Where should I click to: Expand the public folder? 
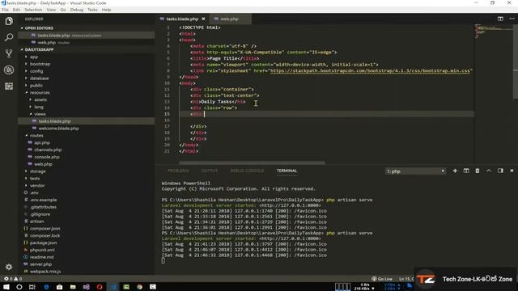coord(36,86)
